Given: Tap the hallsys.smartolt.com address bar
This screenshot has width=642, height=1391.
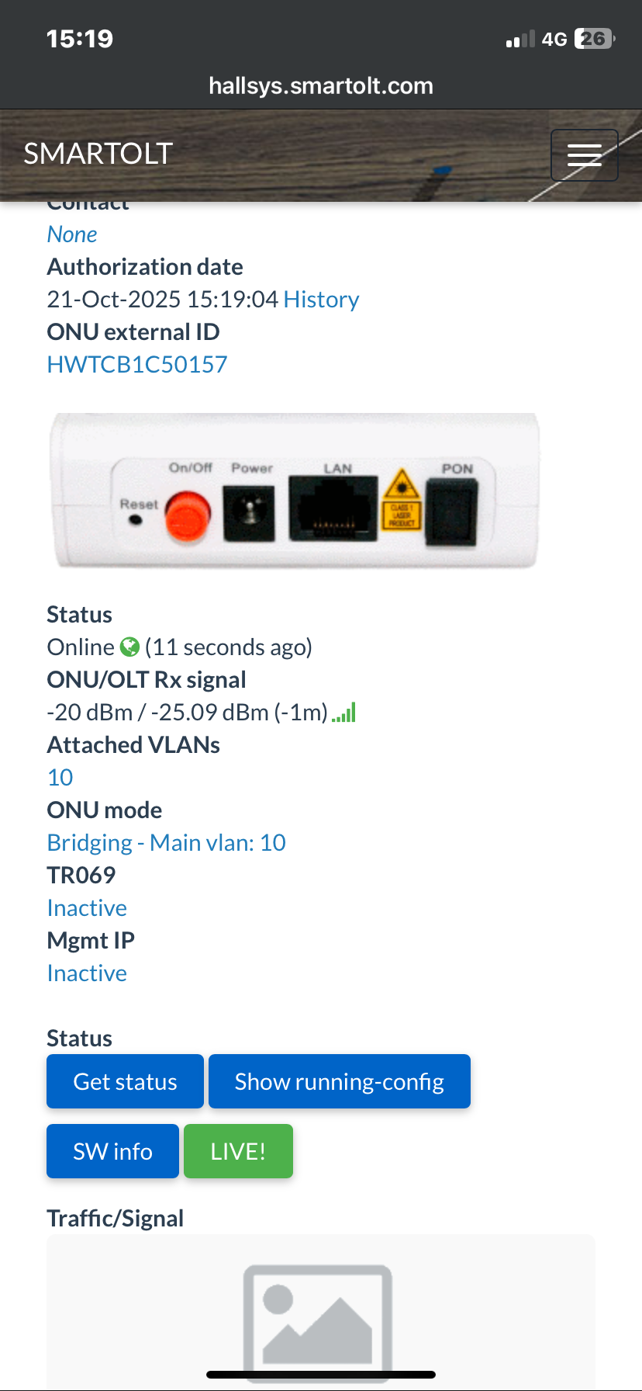Looking at the screenshot, I should click(321, 86).
